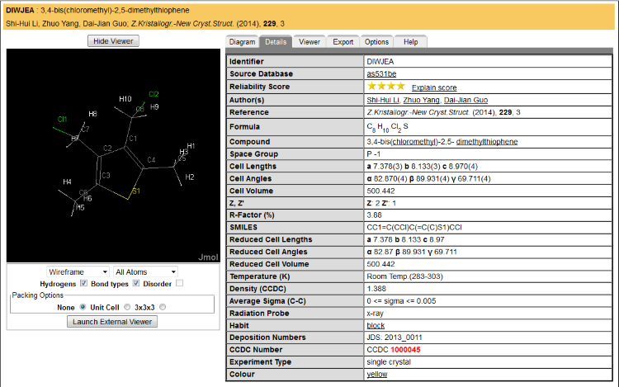Image resolution: width=619 pixels, height=387 pixels.
Task: Click the gold star reliability rating
Action: tap(385, 87)
